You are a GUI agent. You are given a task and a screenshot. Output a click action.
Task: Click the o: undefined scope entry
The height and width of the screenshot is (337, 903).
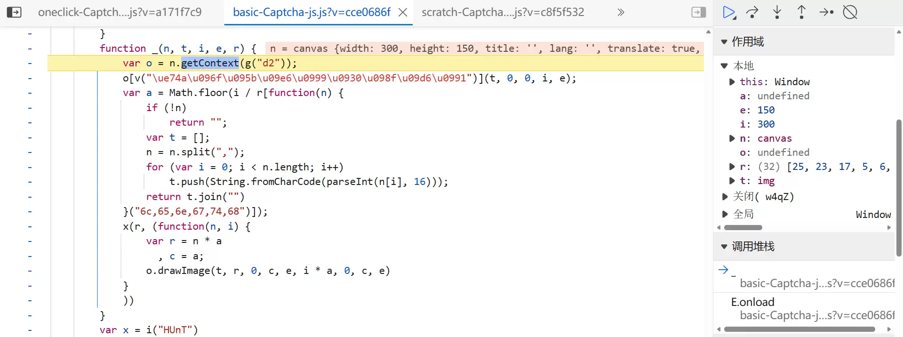coord(775,152)
